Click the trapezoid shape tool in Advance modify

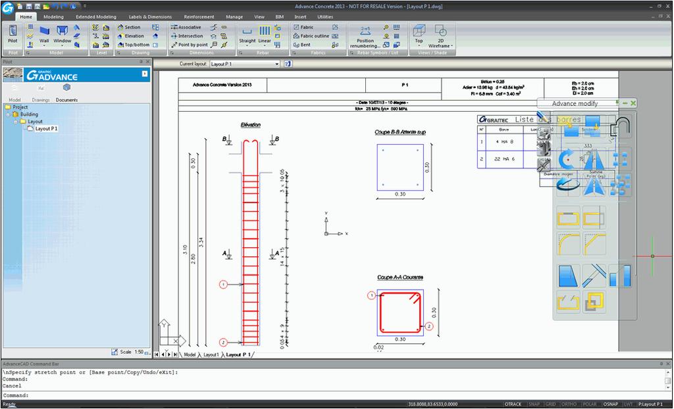pyautogui.click(x=568, y=276)
